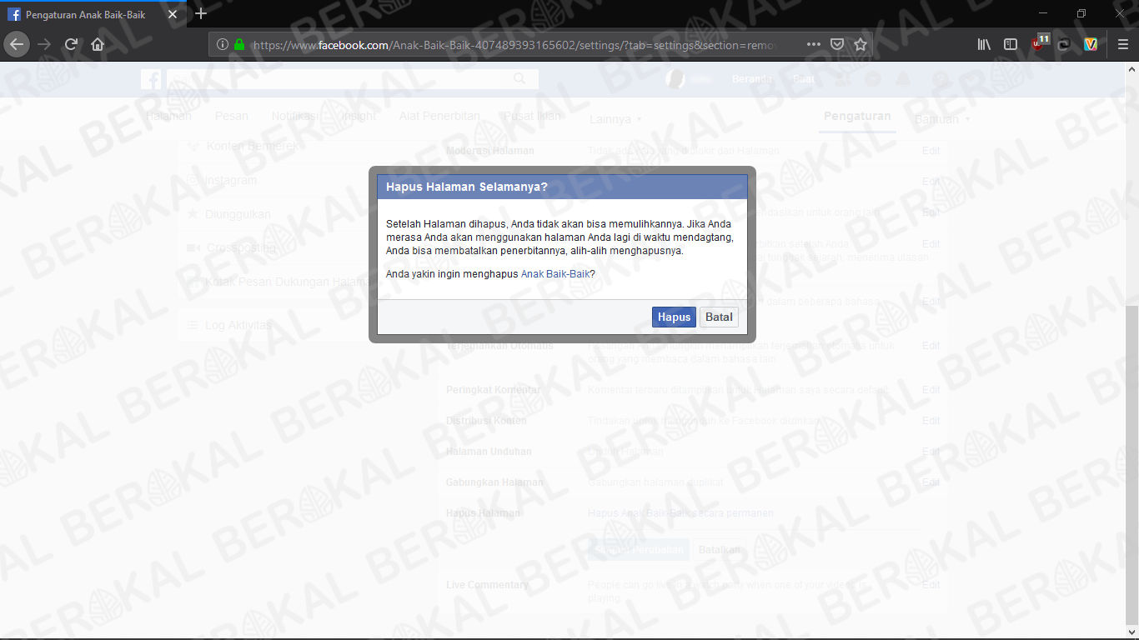The width and height of the screenshot is (1139, 640).
Task: Confirm deletion with Hapus button
Action: point(674,317)
